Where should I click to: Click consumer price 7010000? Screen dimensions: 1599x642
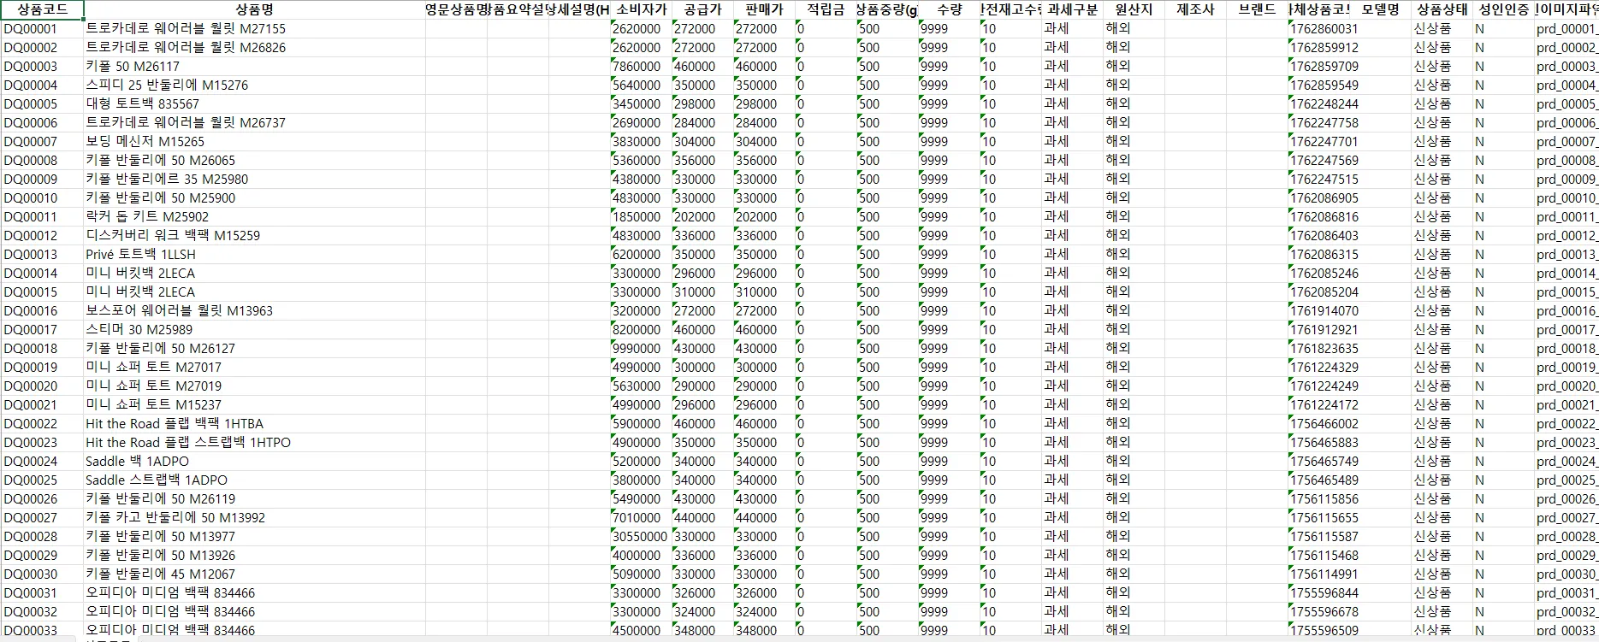(x=641, y=517)
